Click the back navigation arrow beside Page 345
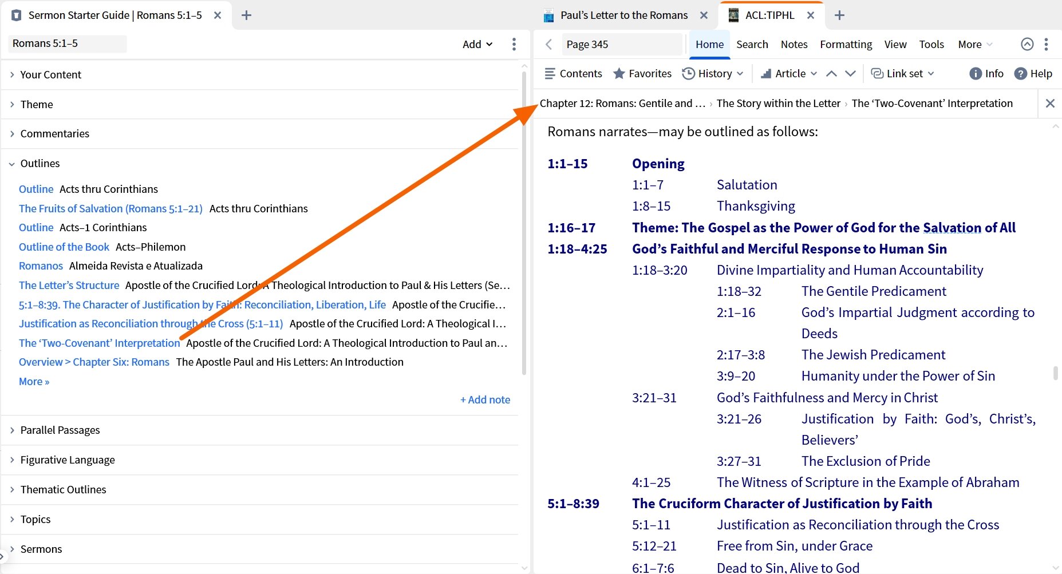 pyautogui.click(x=548, y=44)
